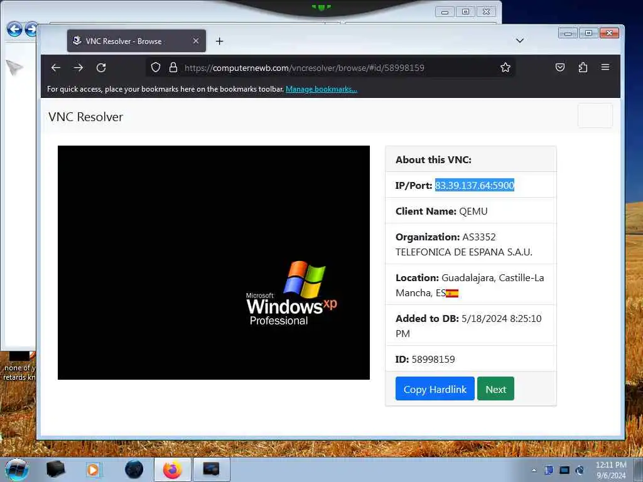The width and height of the screenshot is (643, 482).
Task: Click the Client Name QEMU row
Action: pyautogui.click(x=471, y=211)
